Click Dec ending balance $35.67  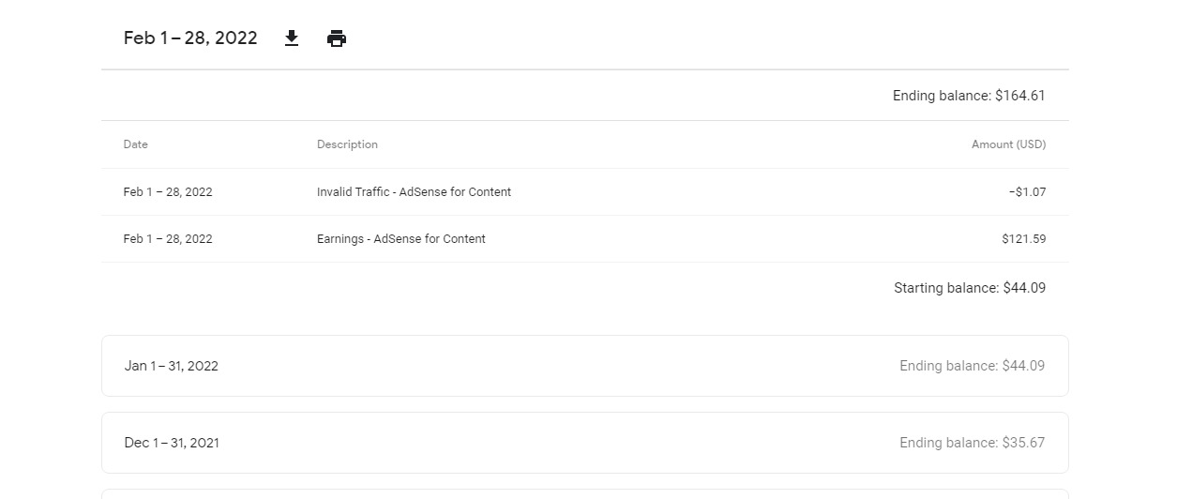[972, 443]
